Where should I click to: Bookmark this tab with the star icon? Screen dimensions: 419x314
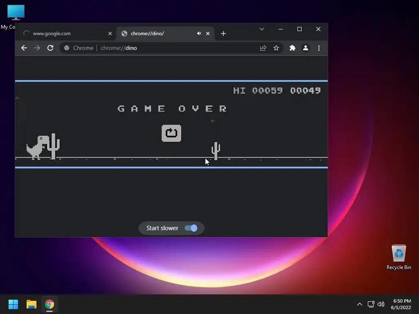[276, 48]
